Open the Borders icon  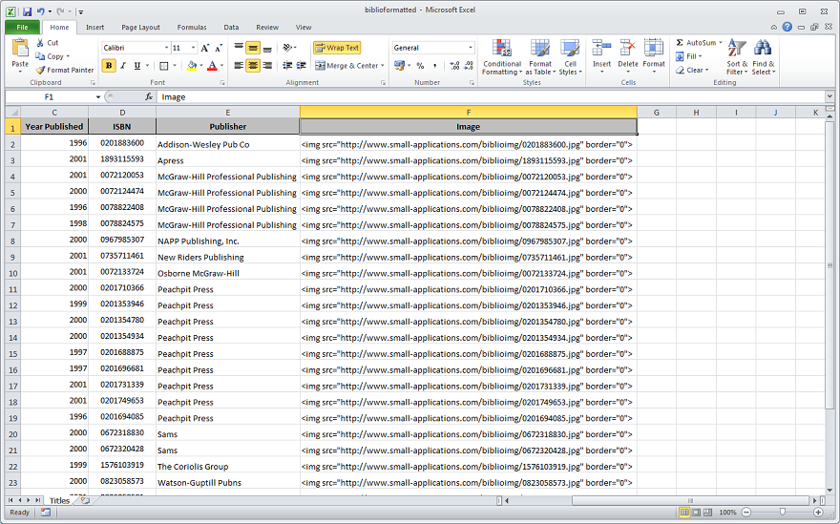(164, 66)
